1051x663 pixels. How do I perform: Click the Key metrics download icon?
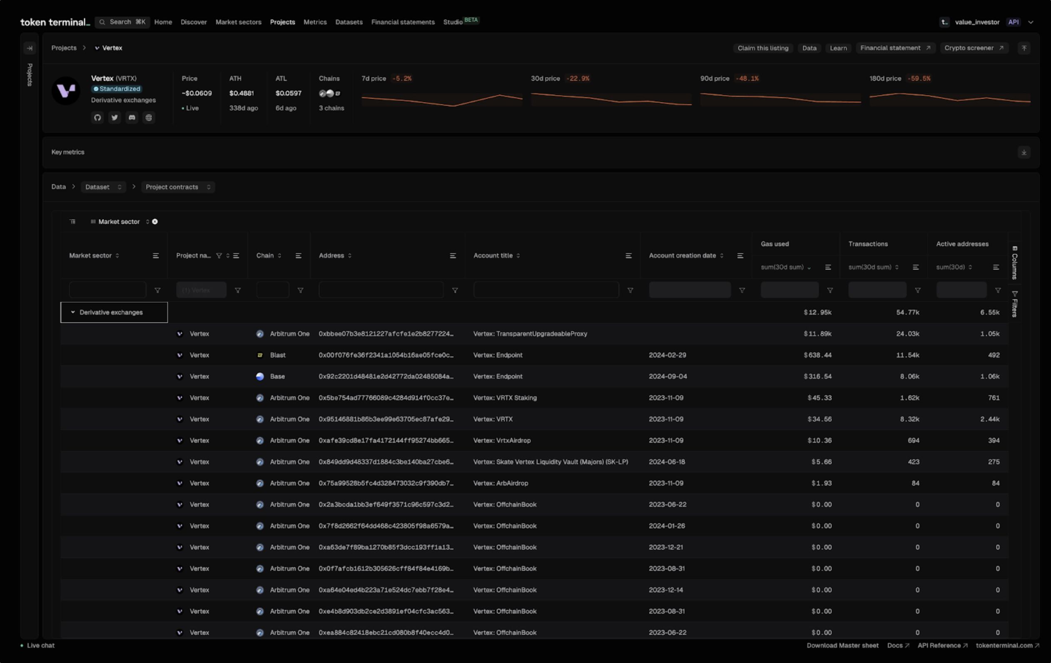tap(1024, 152)
